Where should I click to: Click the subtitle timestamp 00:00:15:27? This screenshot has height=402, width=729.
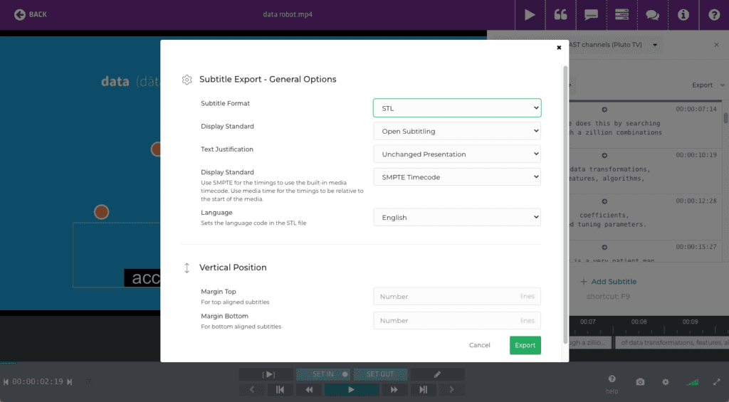point(696,247)
